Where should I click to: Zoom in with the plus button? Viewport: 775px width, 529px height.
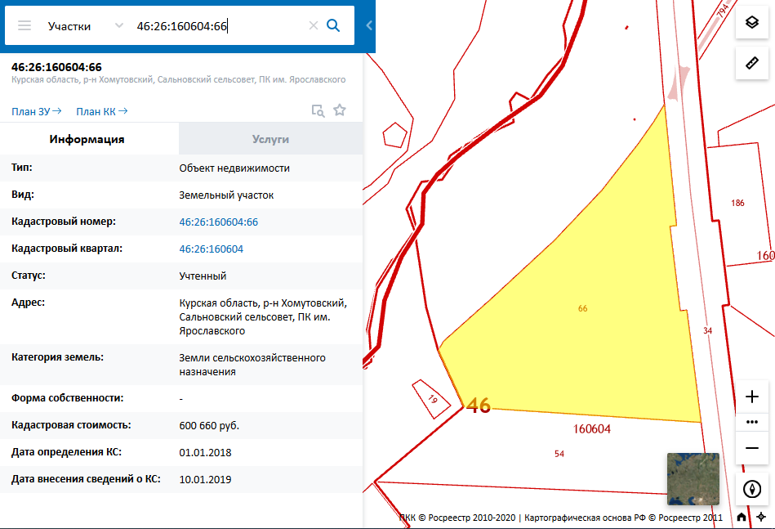[752, 397]
